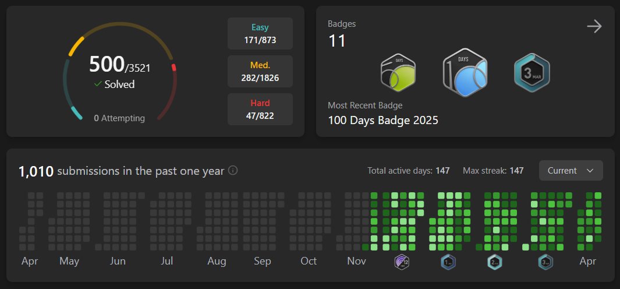Click the green Solved checkmark icon
620x289 pixels.
(x=98, y=84)
